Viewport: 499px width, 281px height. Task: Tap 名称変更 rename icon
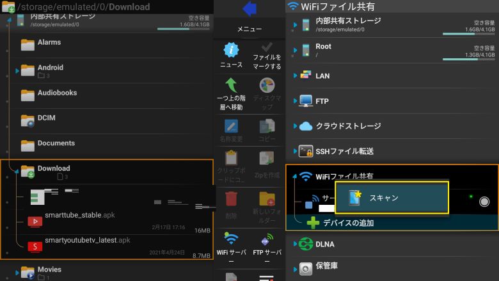[231, 126]
